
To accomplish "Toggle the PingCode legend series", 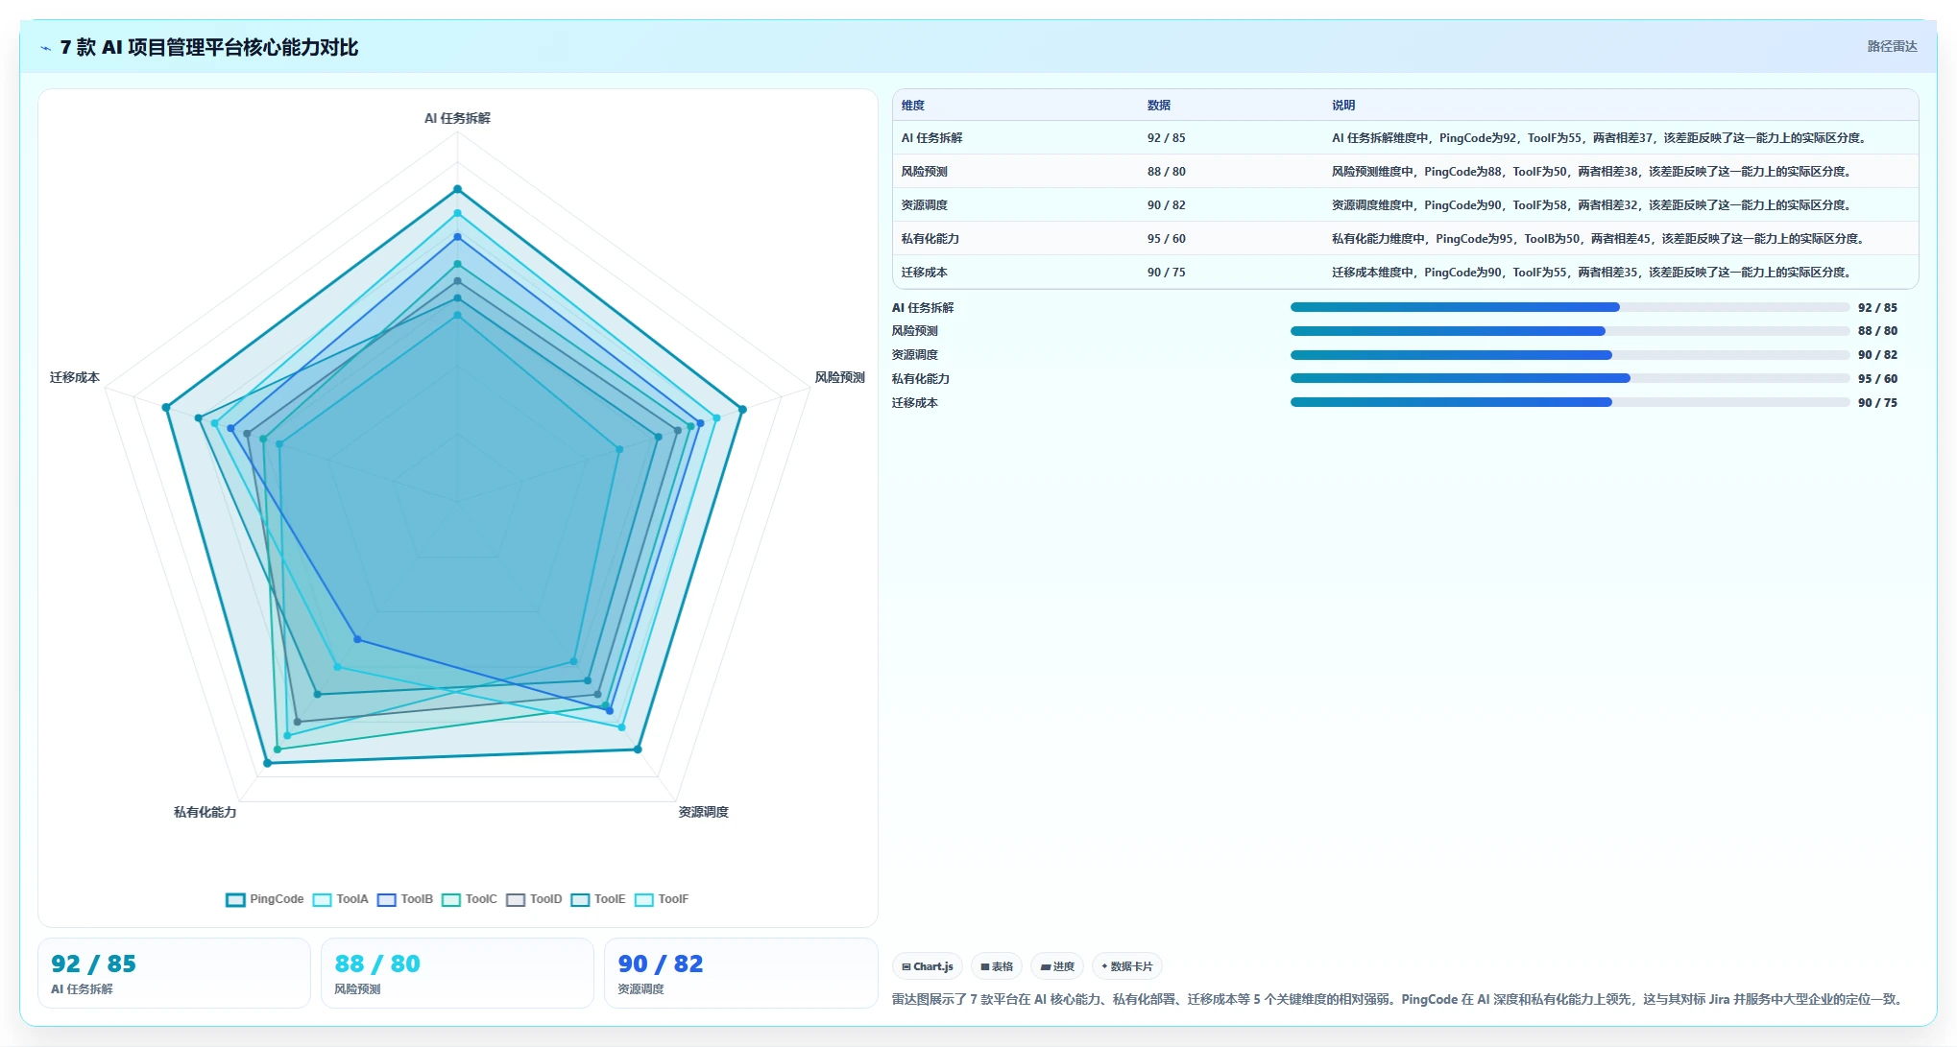I will [x=265, y=899].
